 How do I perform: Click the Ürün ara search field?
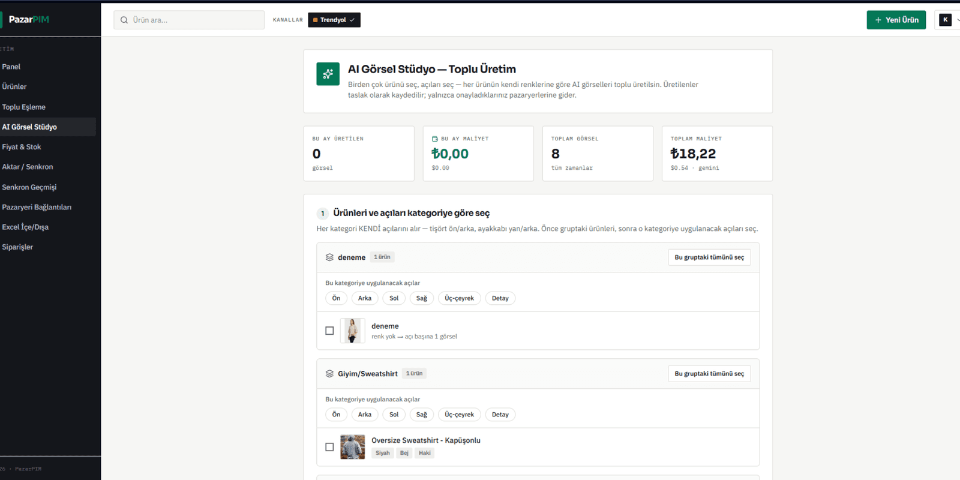[189, 20]
